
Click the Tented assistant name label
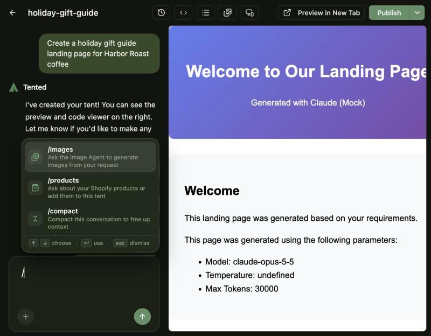[35, 87]
